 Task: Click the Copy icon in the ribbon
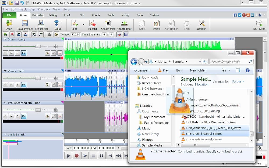click(142, 23)
